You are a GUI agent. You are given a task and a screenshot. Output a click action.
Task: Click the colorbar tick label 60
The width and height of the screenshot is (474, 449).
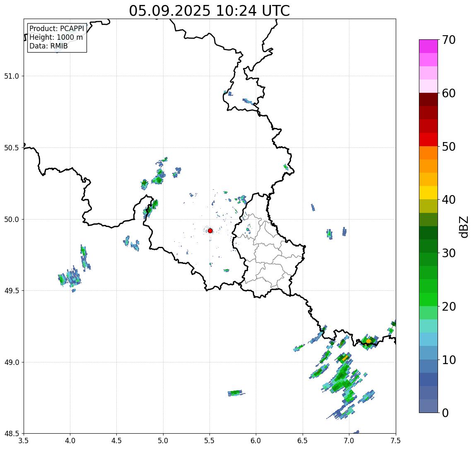(x=449, y=93)
